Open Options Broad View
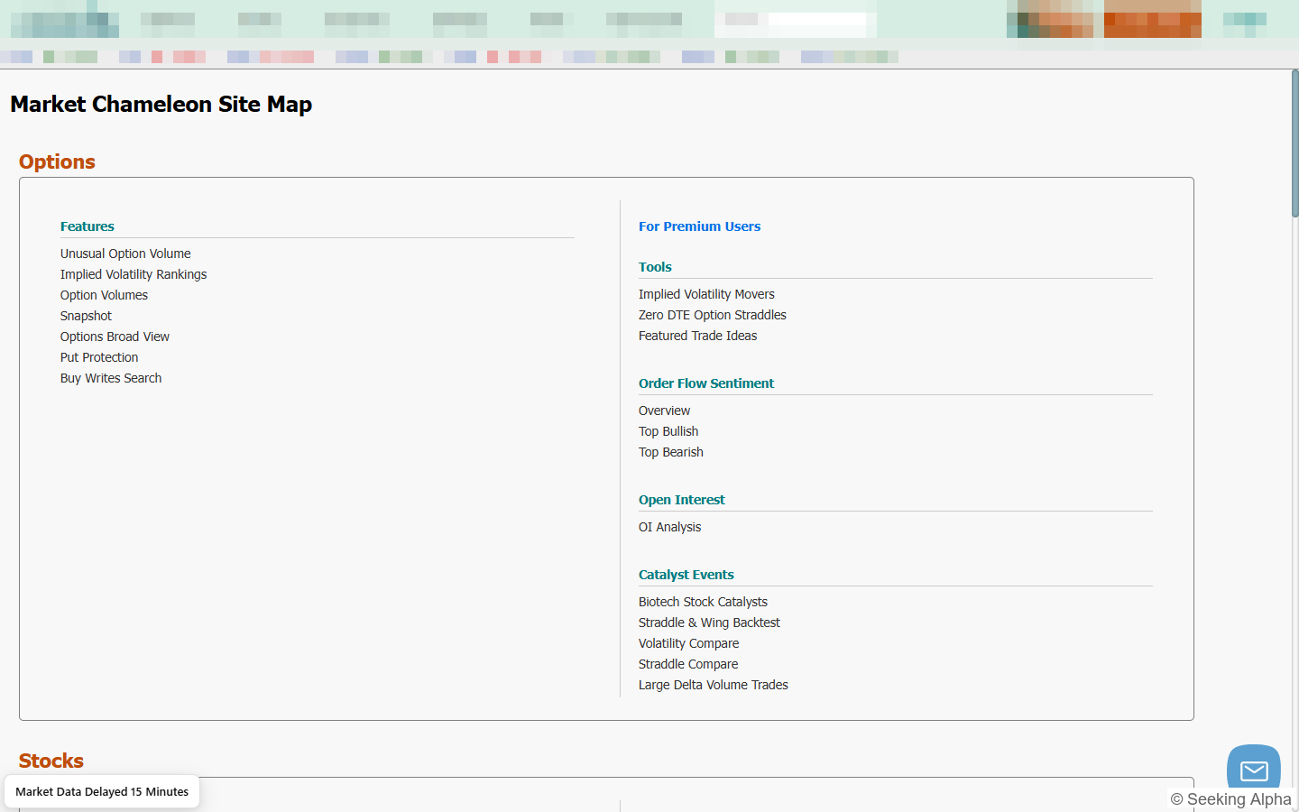 point(115,337)
